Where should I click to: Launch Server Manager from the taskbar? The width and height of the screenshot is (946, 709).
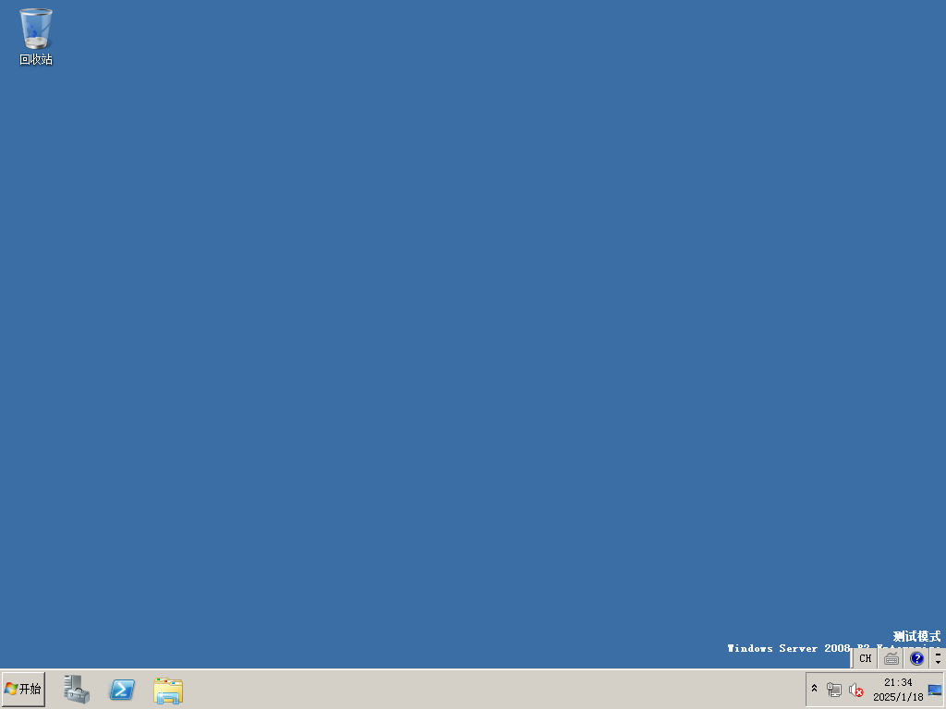pos(77,689)
